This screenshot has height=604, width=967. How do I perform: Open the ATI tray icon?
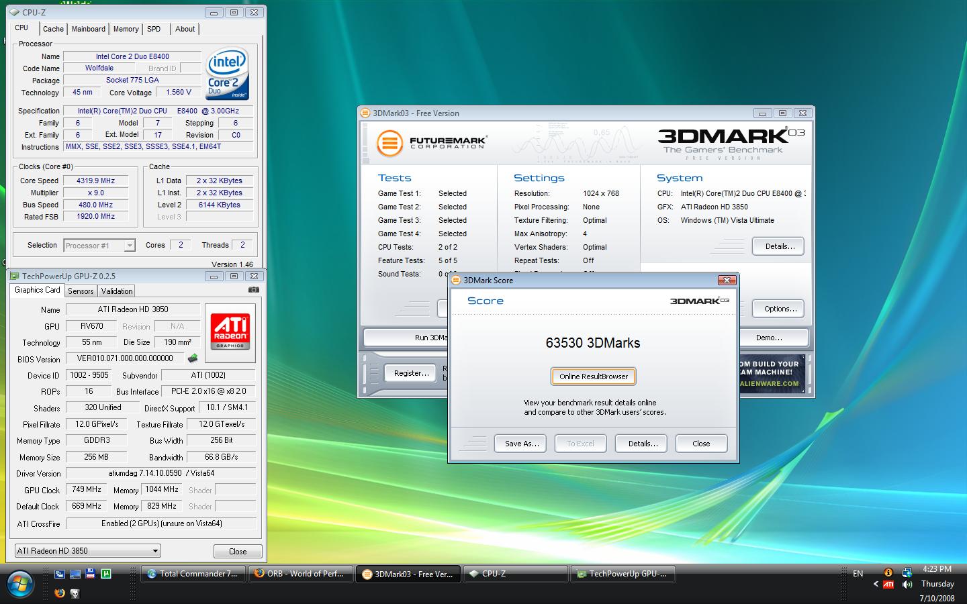click(888, 585)
